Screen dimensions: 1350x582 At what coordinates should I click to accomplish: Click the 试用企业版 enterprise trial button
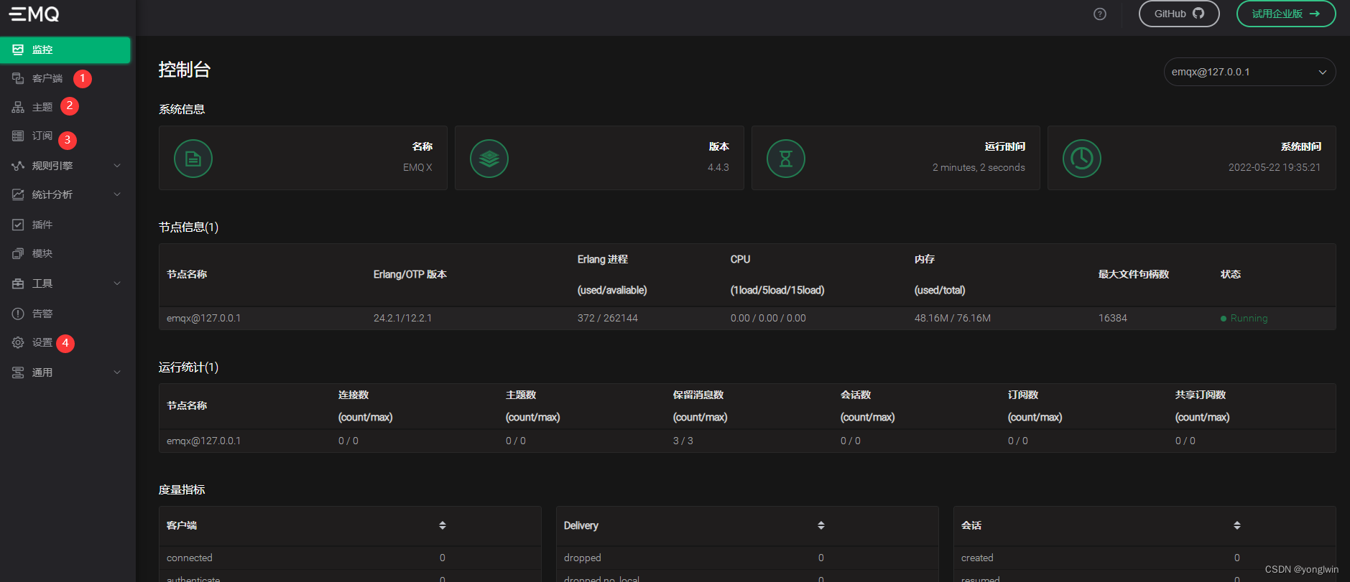(1286, 14)
